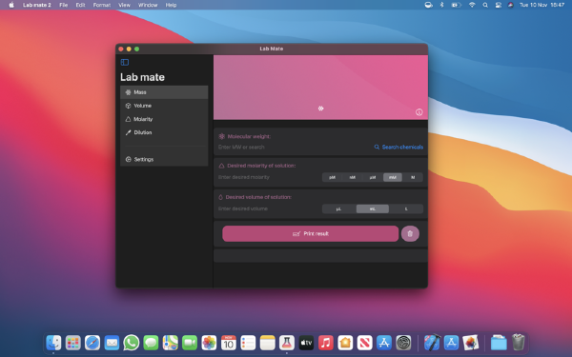Image resolution: width=572 pixels, height=357 pixels.
Task: Open Xcode from the Dock
Action: 432,343
